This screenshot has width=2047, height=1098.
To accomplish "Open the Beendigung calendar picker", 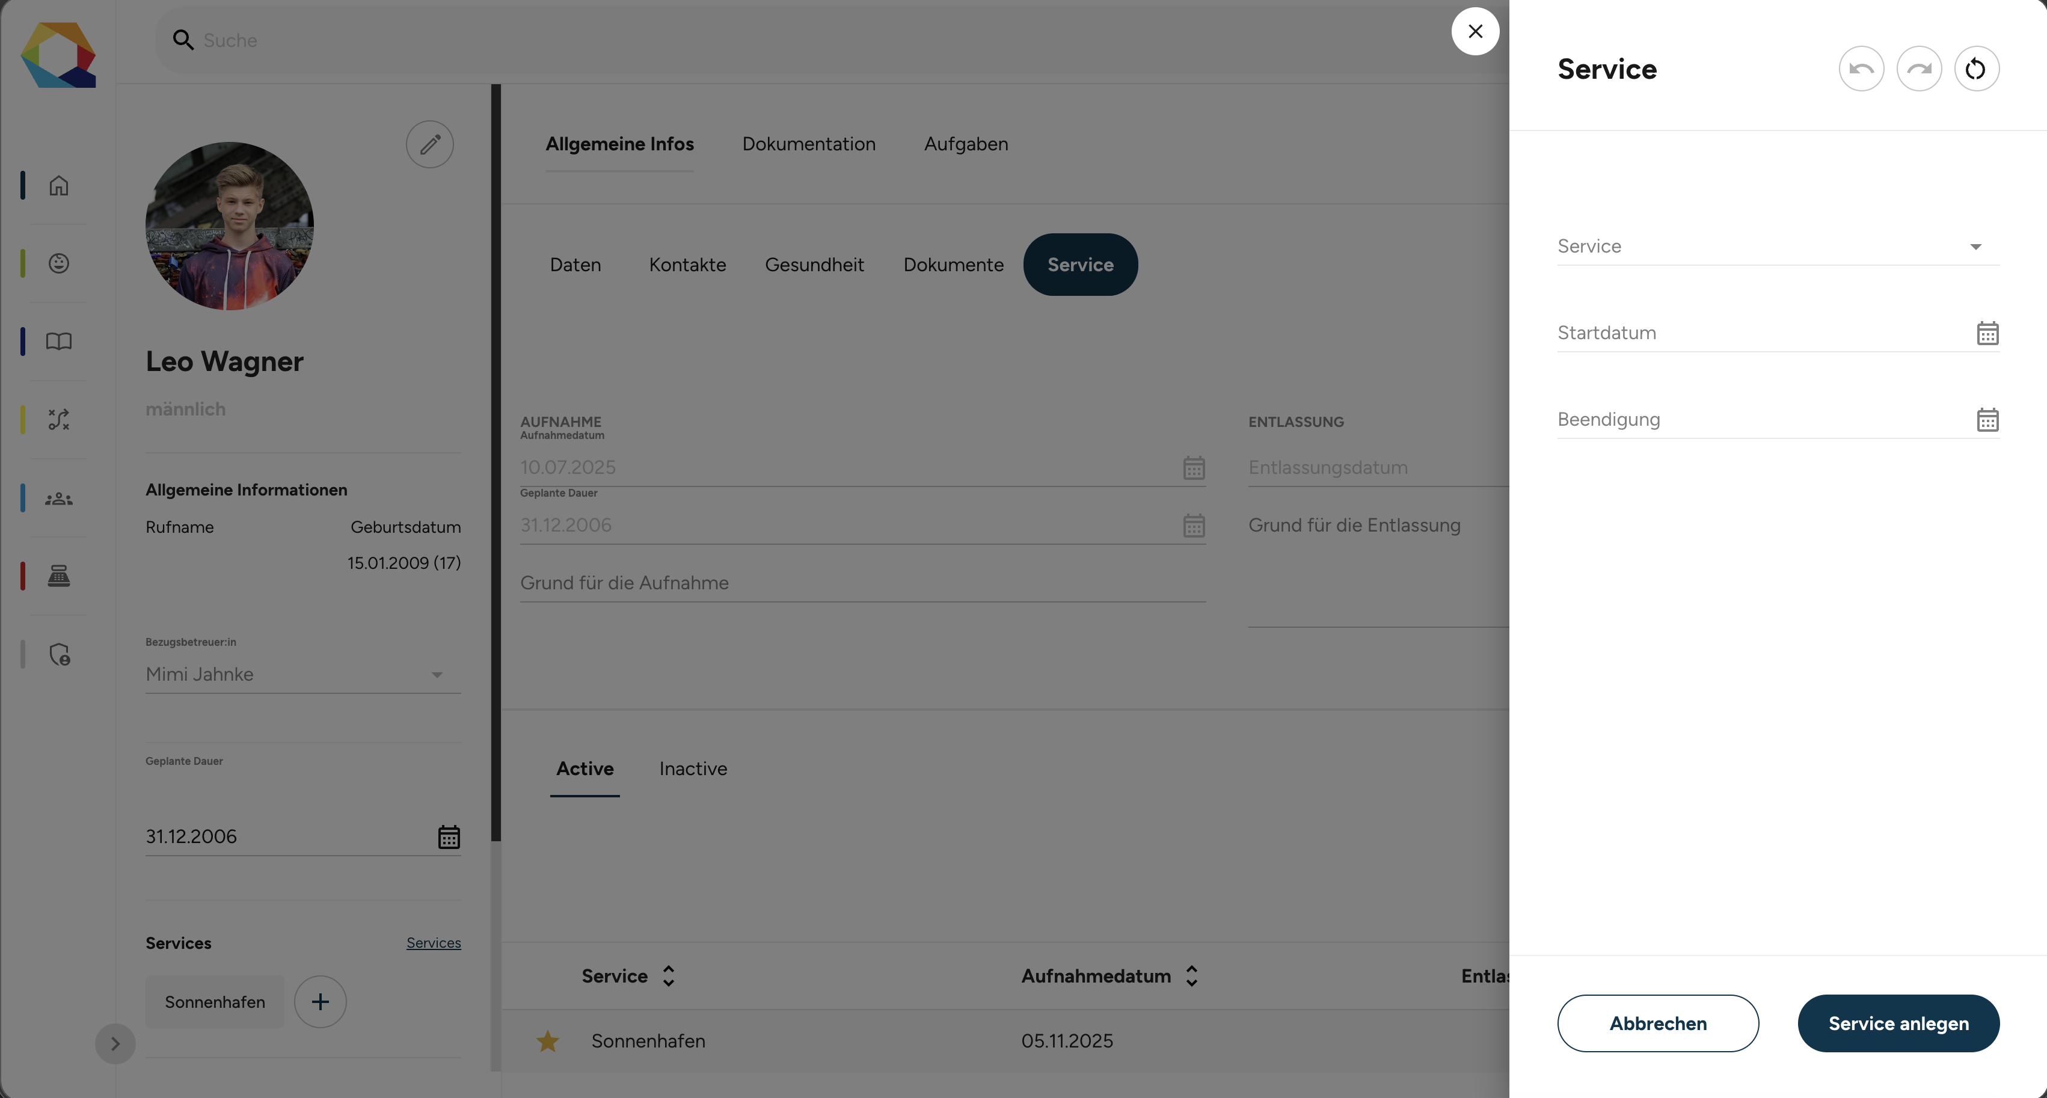I will click(x=1987, y=420).
